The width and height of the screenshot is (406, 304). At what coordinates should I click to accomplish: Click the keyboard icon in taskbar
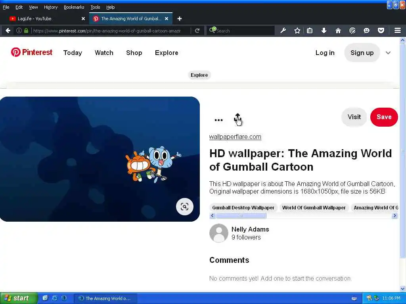coord(354,298)
